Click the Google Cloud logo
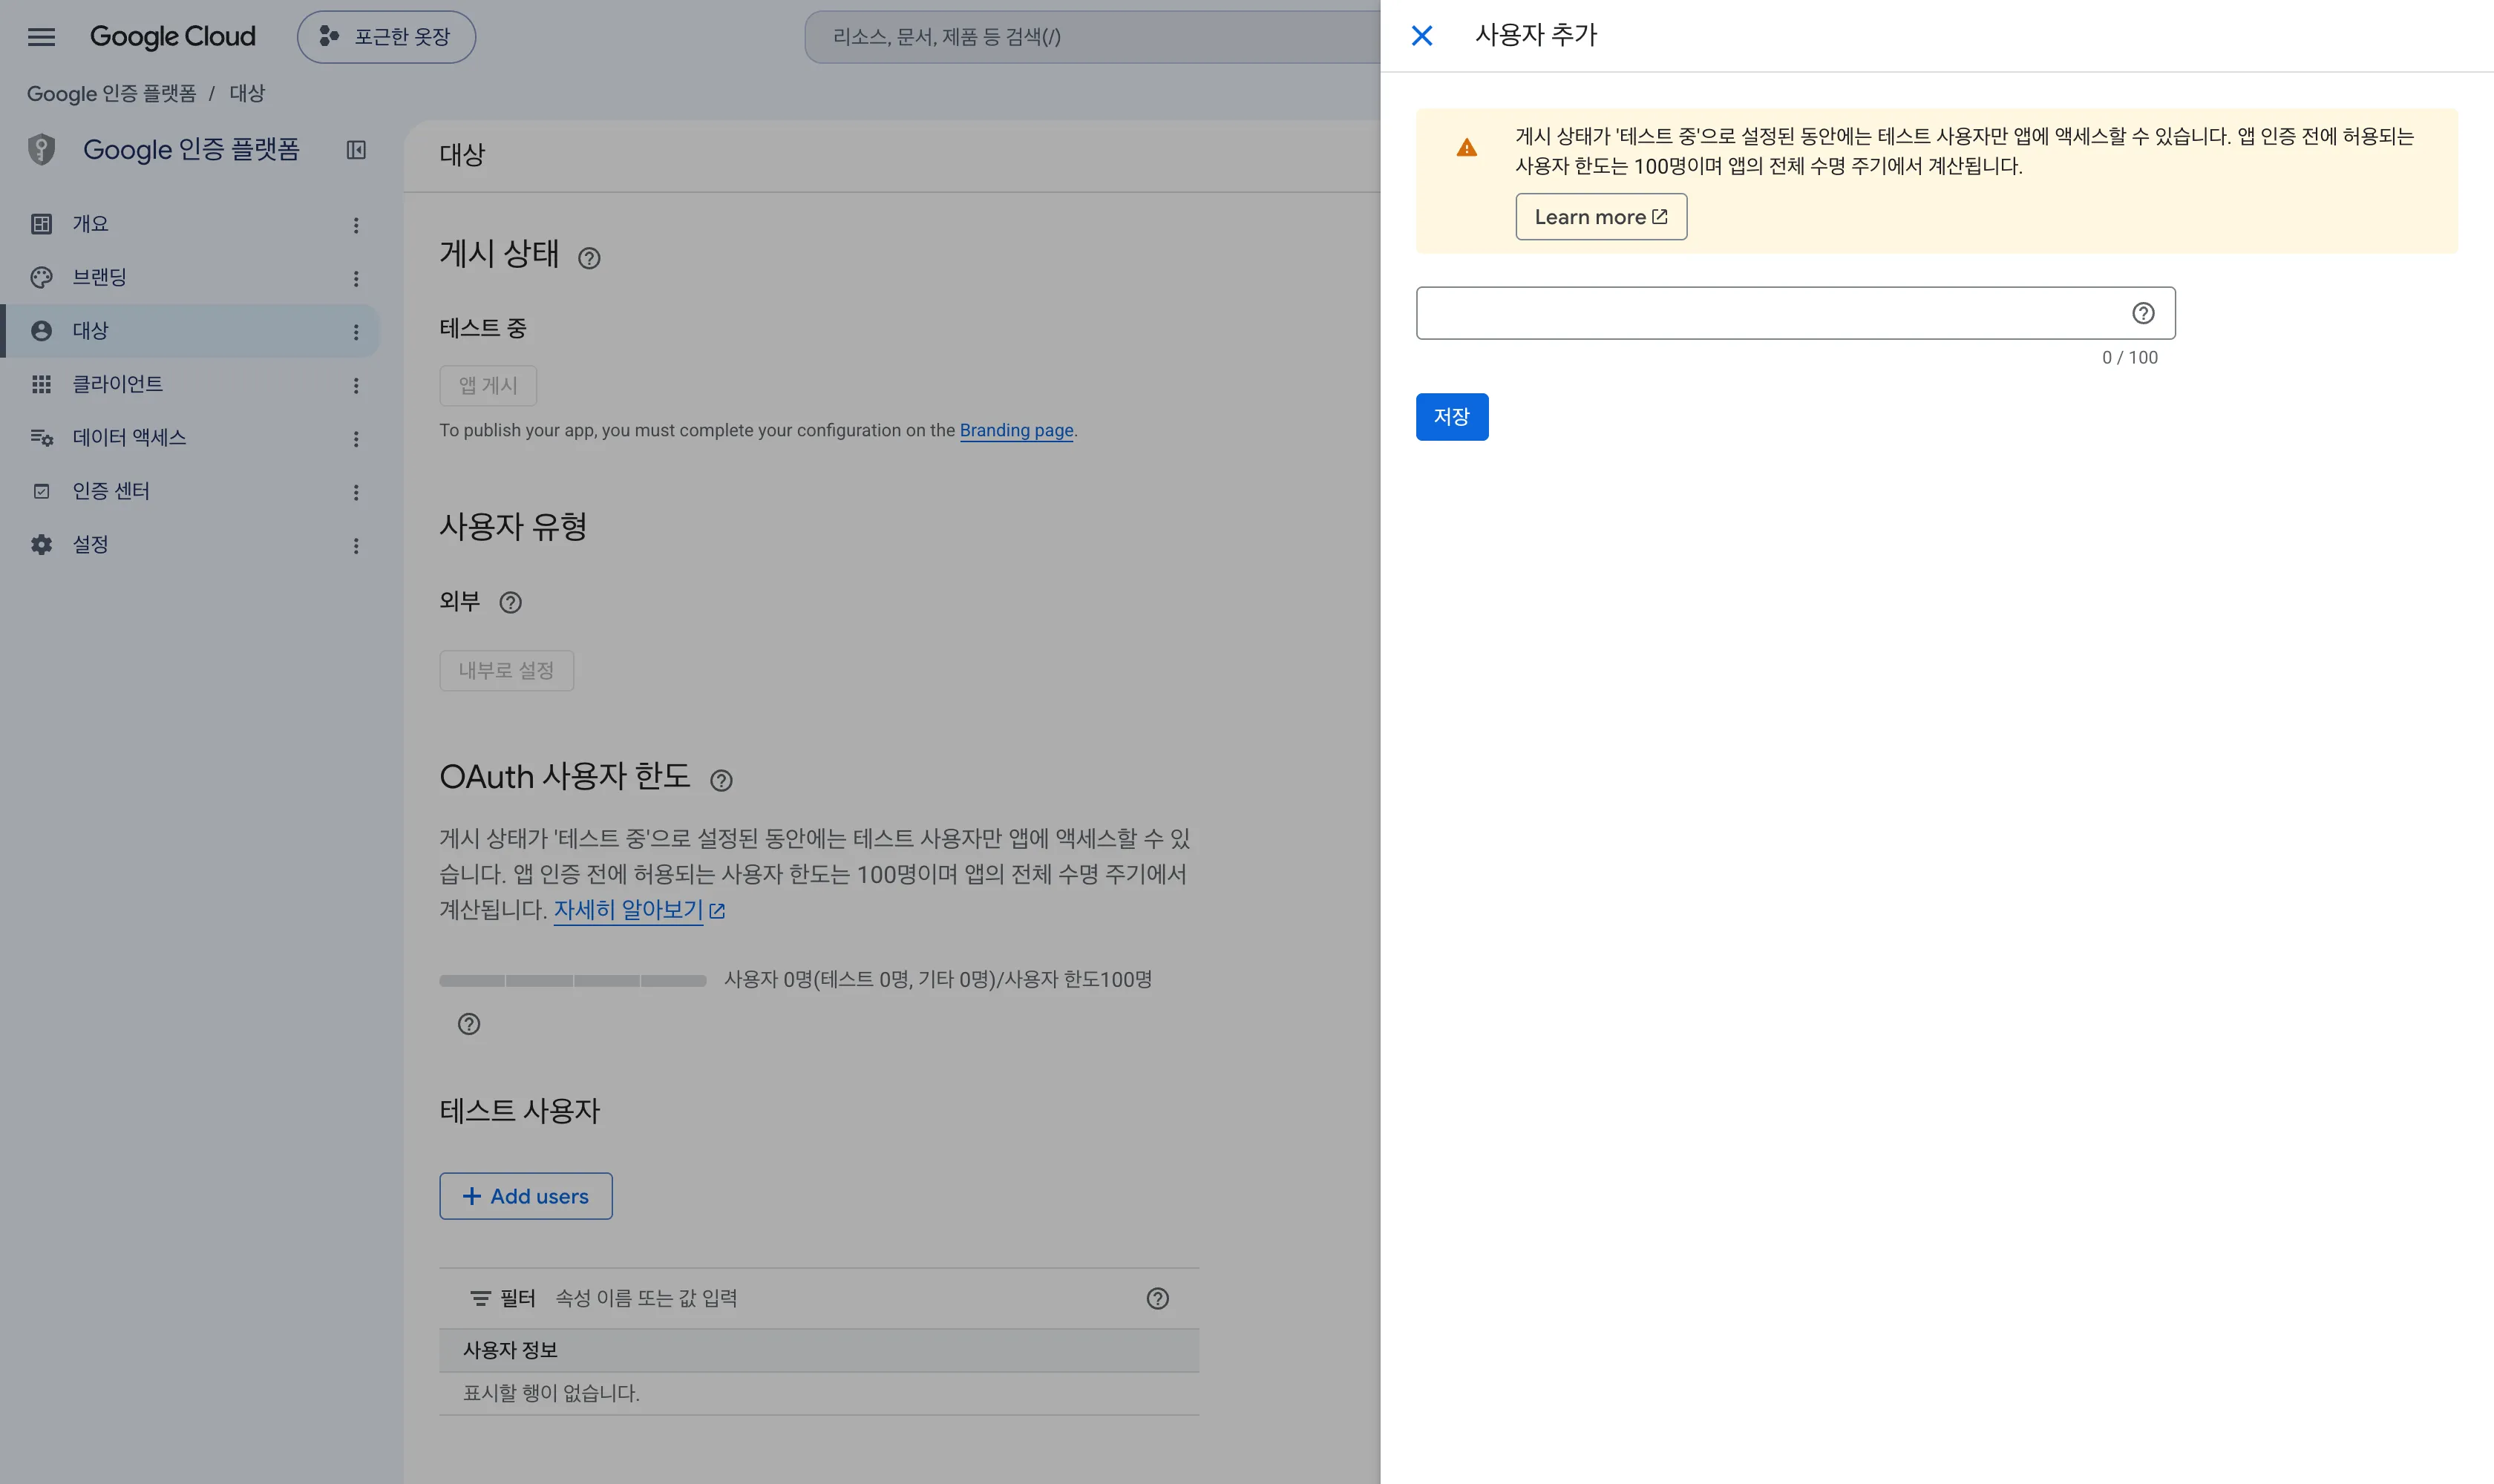This screenshot has height=1484, width=2494. point(173,37)
